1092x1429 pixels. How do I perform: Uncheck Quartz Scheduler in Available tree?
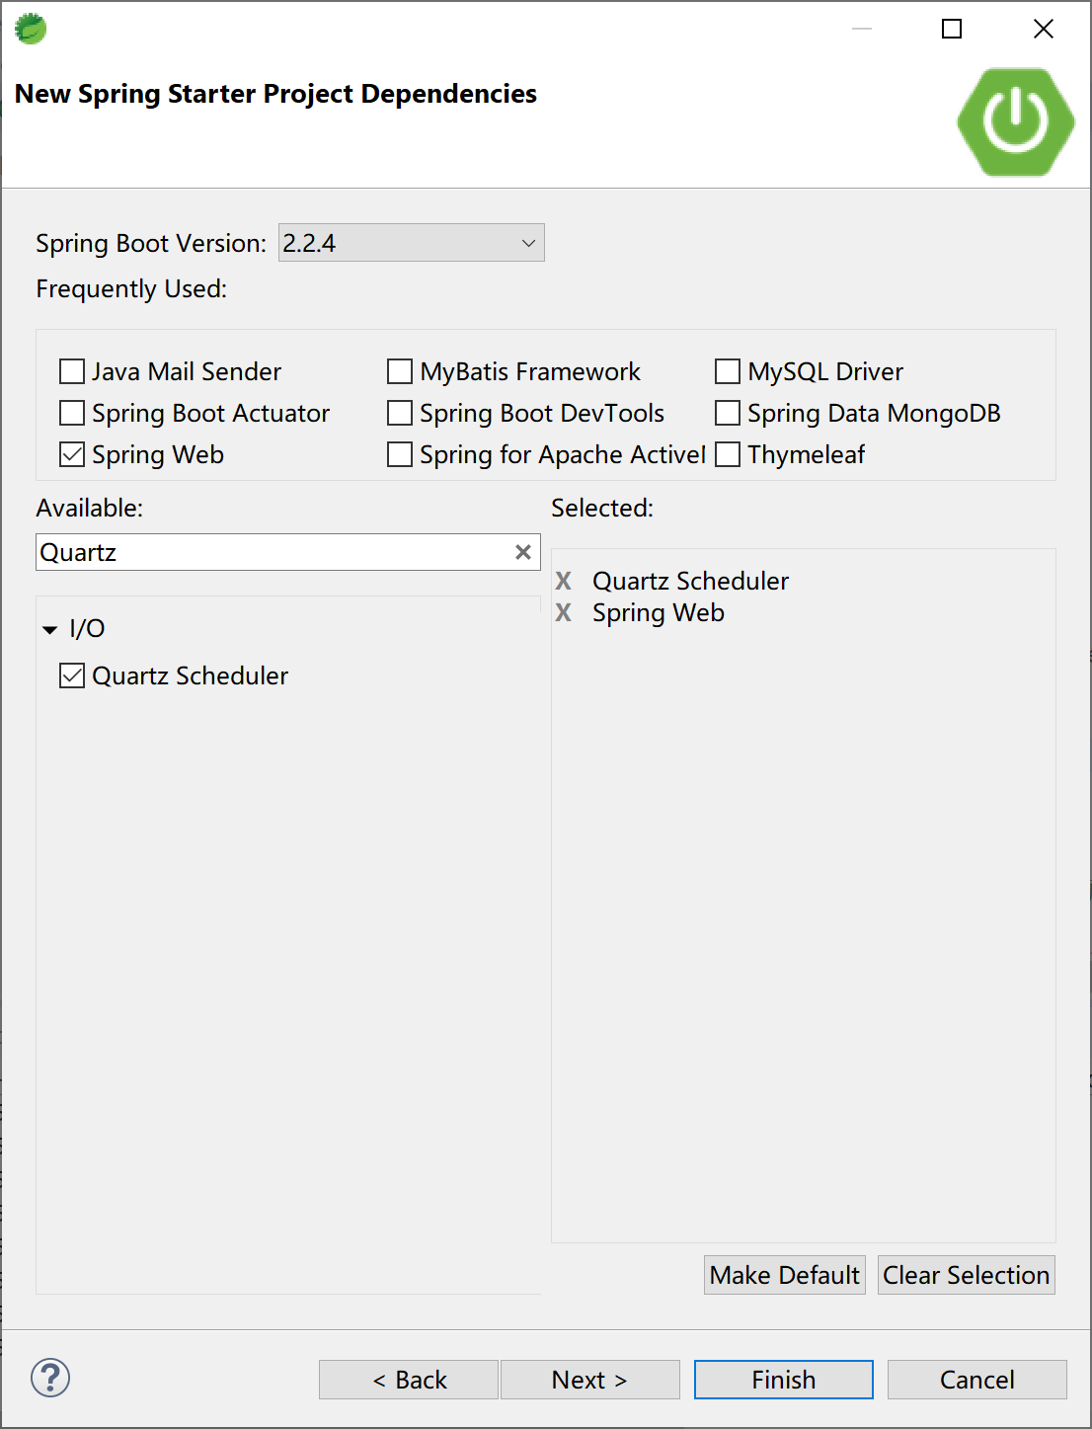click(x=72, y=675)
